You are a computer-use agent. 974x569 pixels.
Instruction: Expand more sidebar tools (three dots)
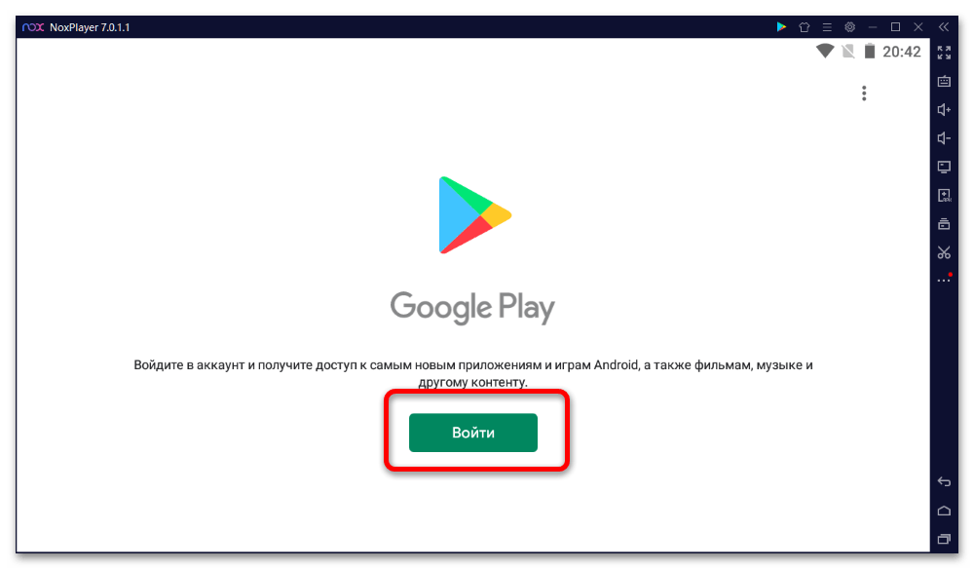(944, 280)
